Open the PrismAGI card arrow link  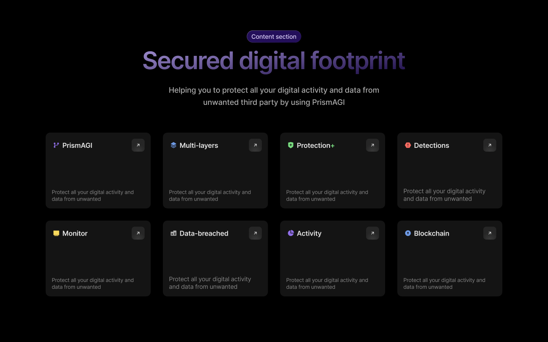138,145
